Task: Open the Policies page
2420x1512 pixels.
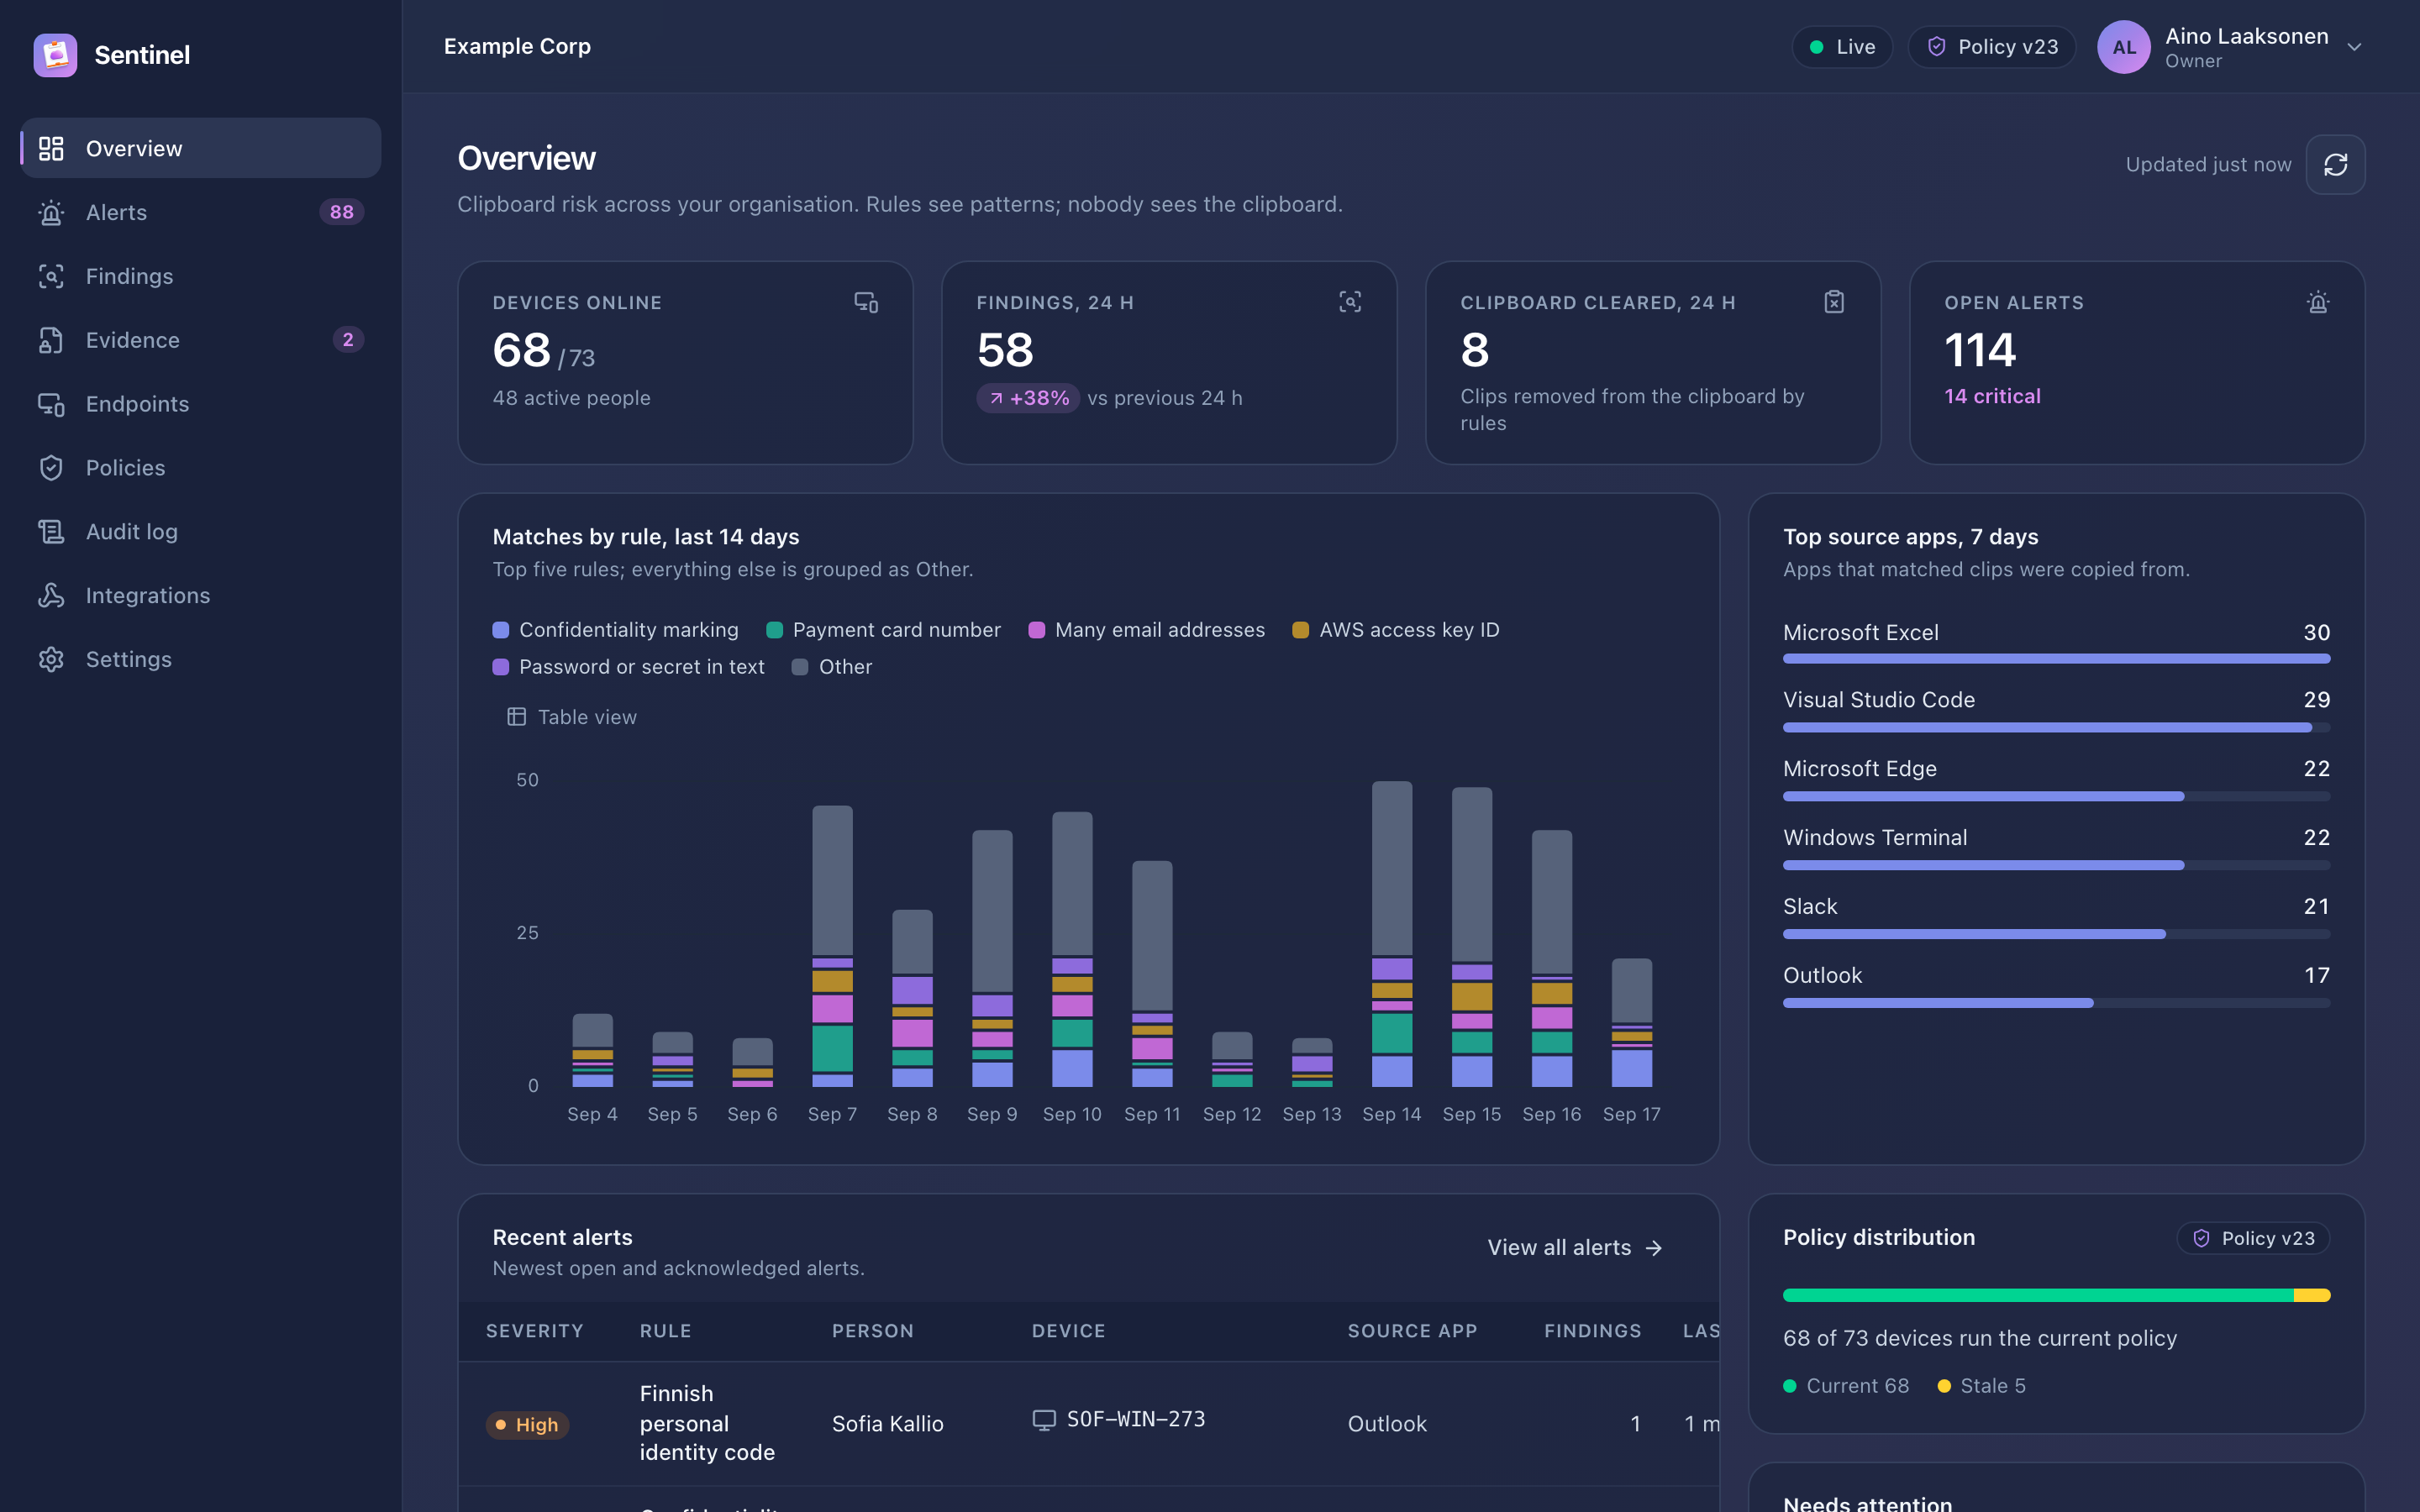Action: (201, 468)
